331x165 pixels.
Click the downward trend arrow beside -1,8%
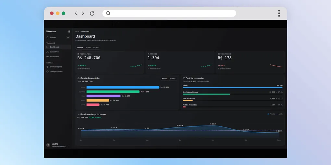[219, 65]
